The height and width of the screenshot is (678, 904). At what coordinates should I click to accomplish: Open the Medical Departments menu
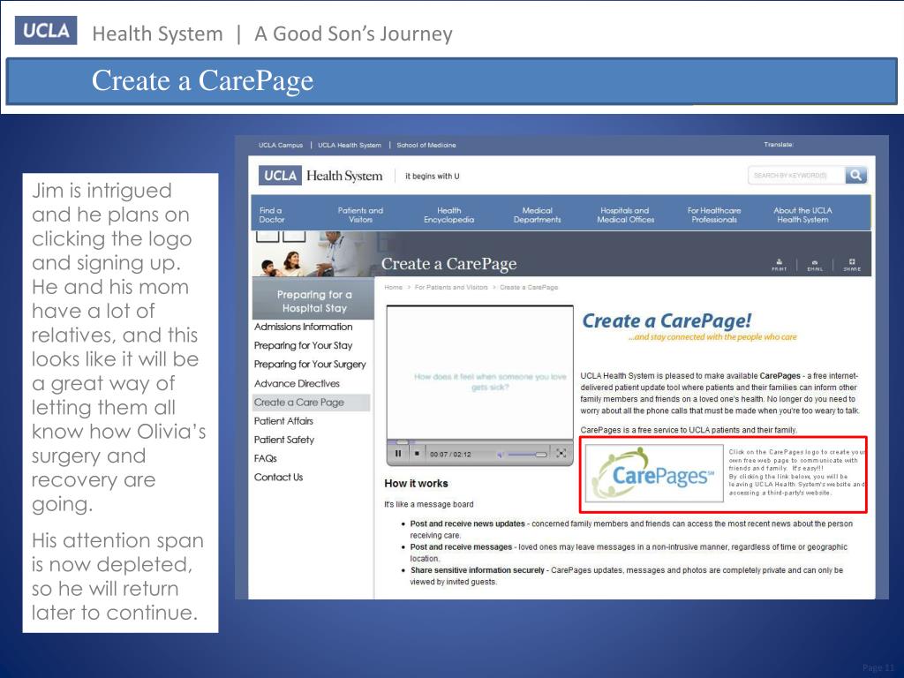[x=537, y=215]
